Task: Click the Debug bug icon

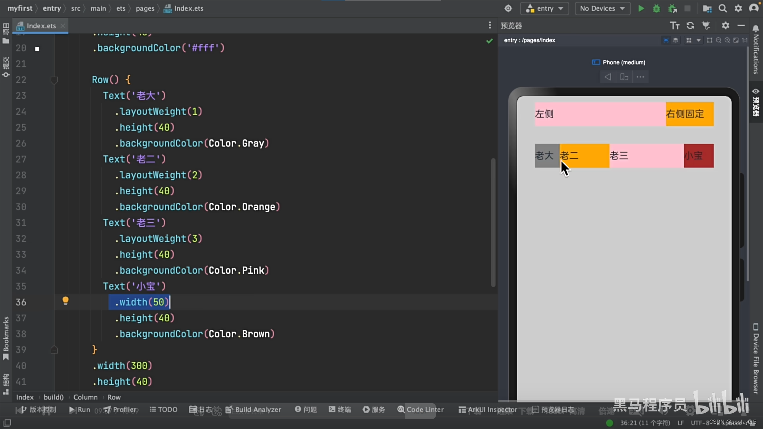Action: point(656,8)
